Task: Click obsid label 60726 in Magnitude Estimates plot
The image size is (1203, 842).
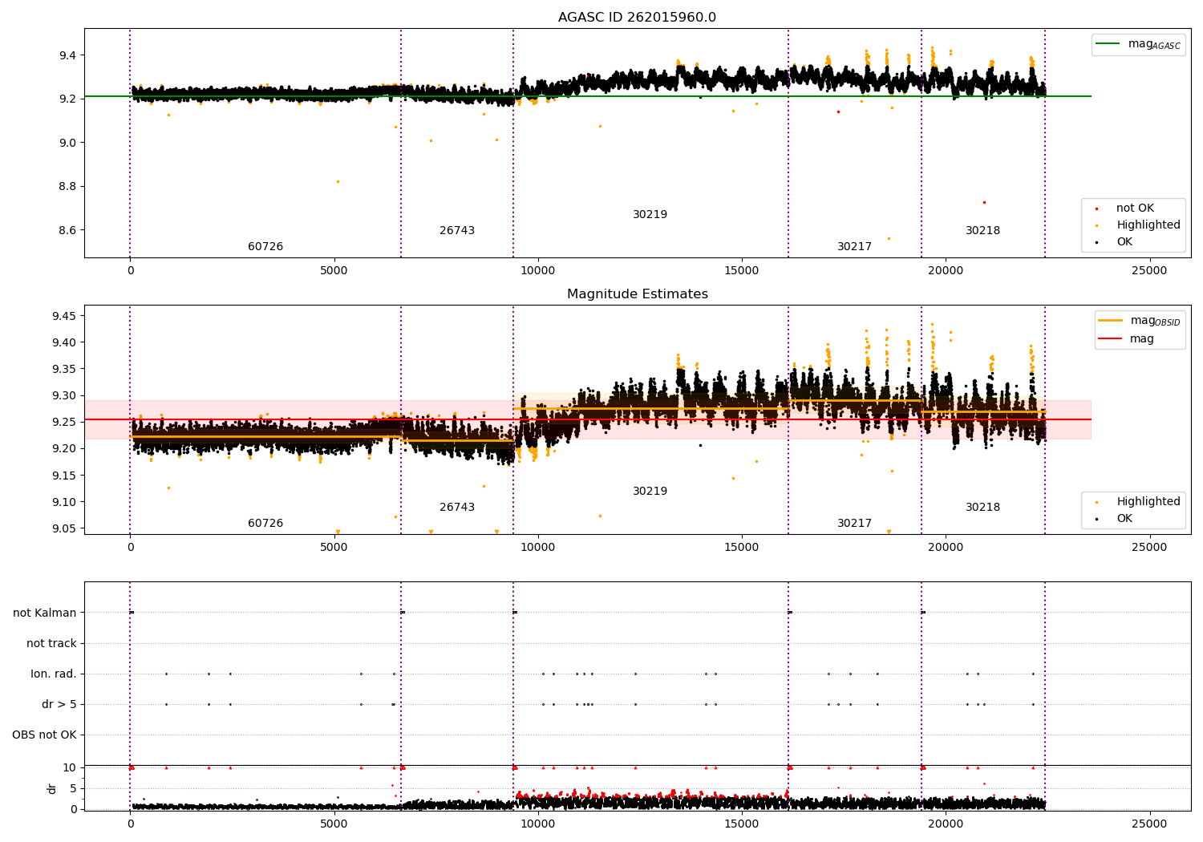Action: [x=265, y=524]
